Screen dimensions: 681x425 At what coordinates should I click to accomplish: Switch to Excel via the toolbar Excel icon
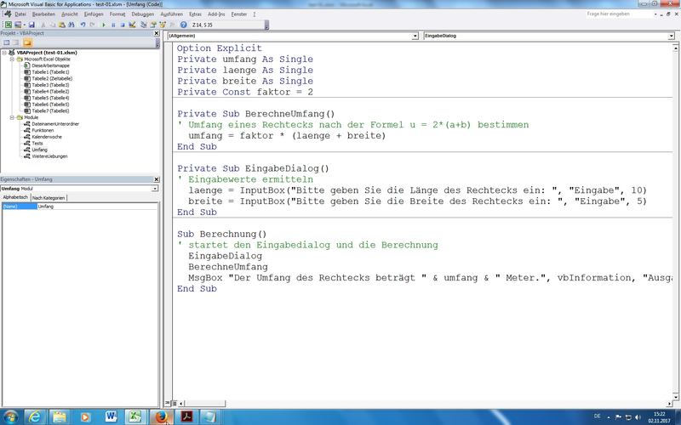click(7, 25)
